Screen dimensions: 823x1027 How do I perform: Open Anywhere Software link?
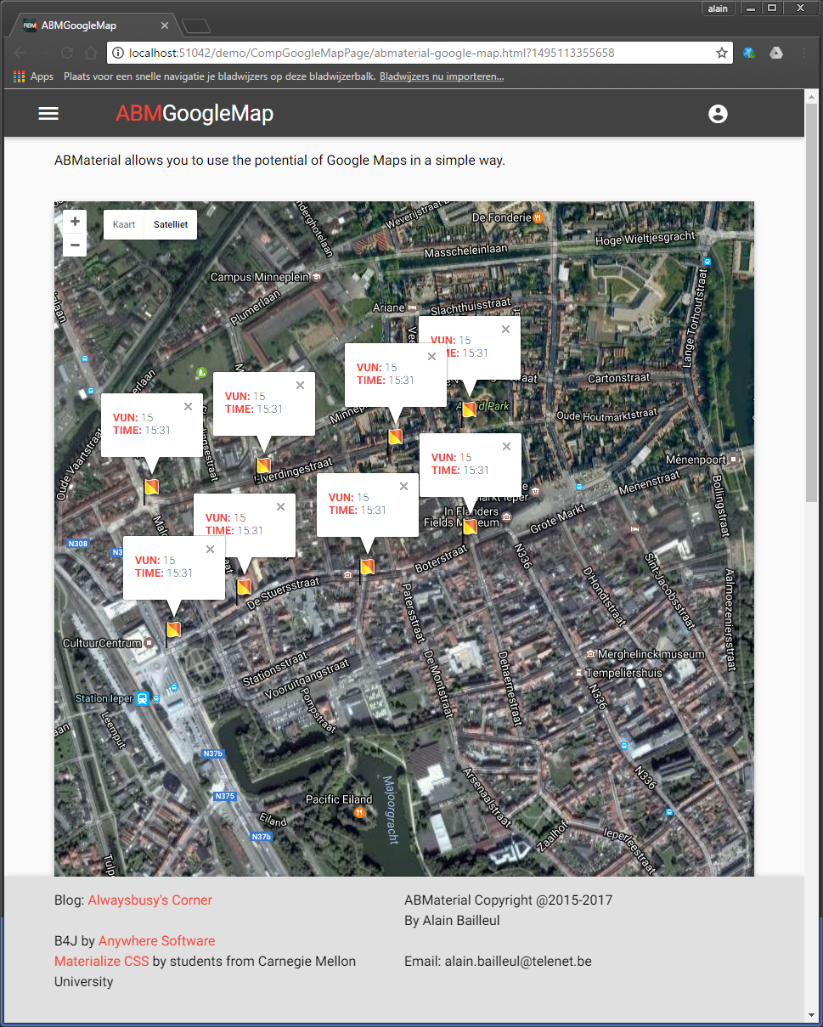[157, 941]
